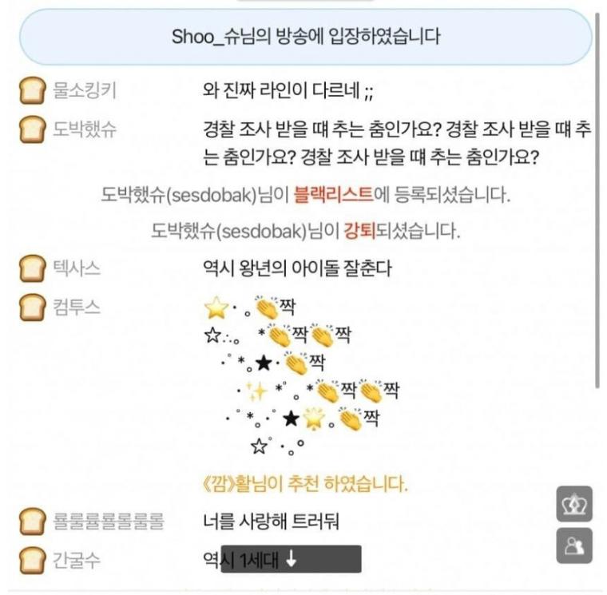Screen dimensions: 607x595
Task: Jump to latest via the 1세대 ↓ button
Action: click(x=291, y=560)
